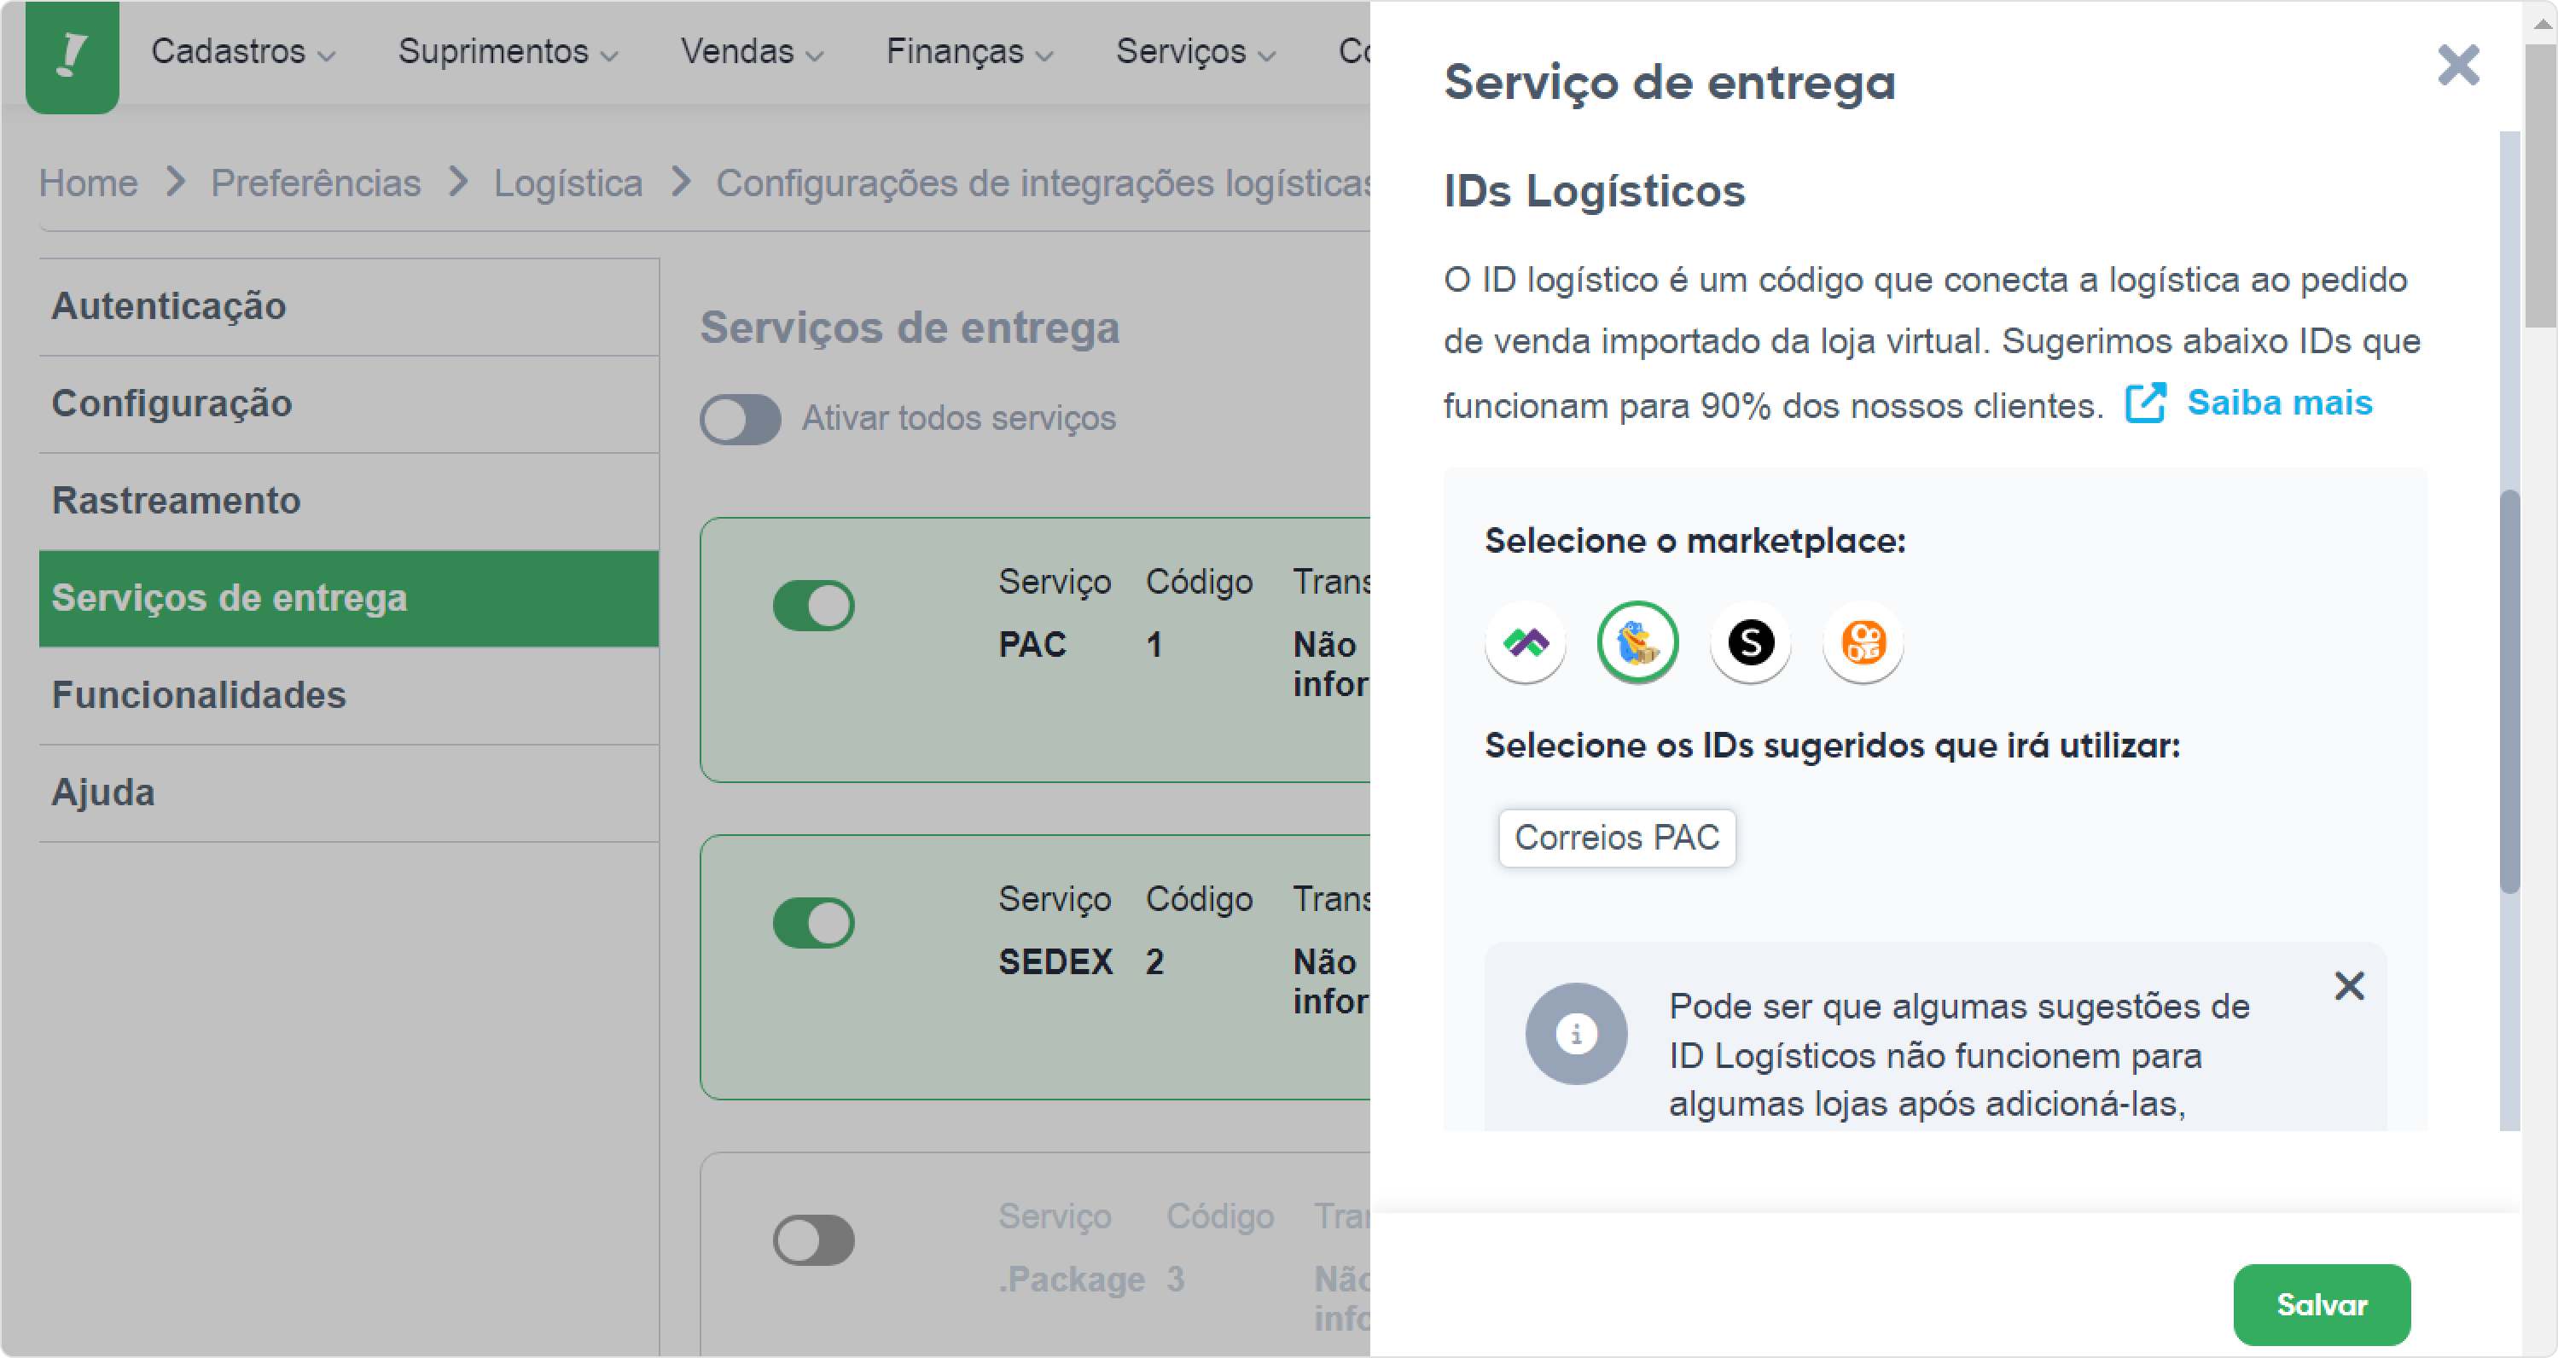Open the Saiba mais link
The height and width of the screenshot is (1358, 2558).
(2279, 402)
